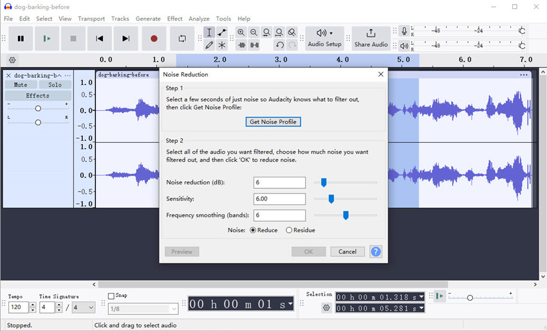This screenshot has height=331, width=547.
Task: Click the Sensitivity value field
Action: point(279,199)
